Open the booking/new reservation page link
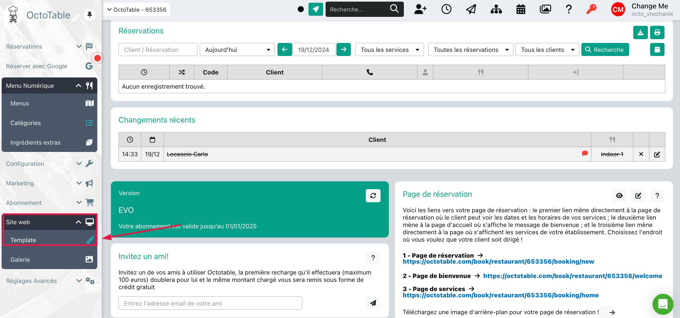680x318 pixels. point(498,261)
